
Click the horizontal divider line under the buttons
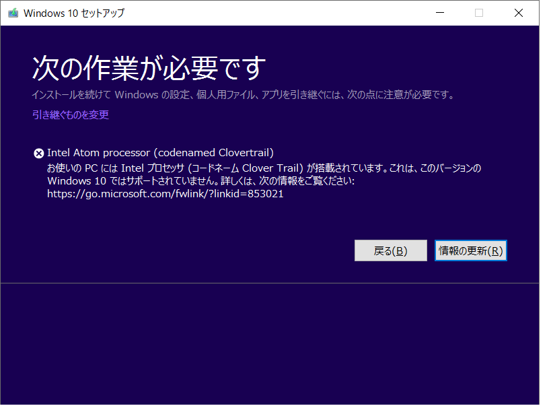[x=269, y=283]
